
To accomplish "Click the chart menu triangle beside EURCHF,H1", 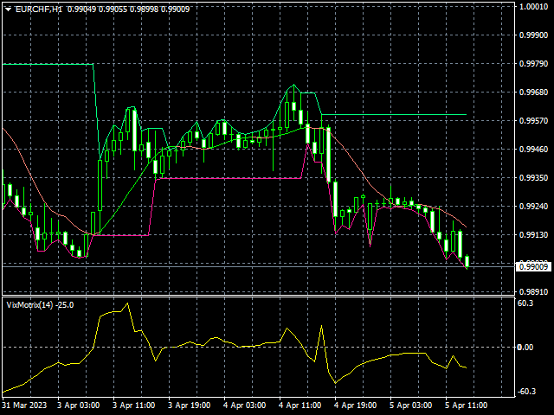I will [9, 10].
